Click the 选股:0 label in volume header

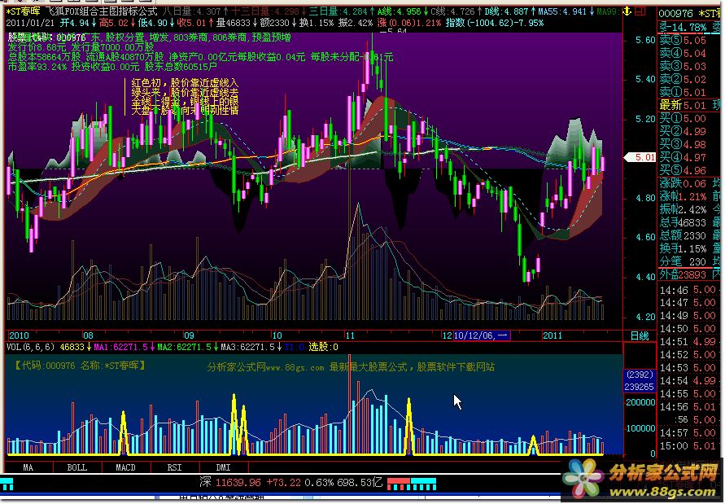click(323, 347)
